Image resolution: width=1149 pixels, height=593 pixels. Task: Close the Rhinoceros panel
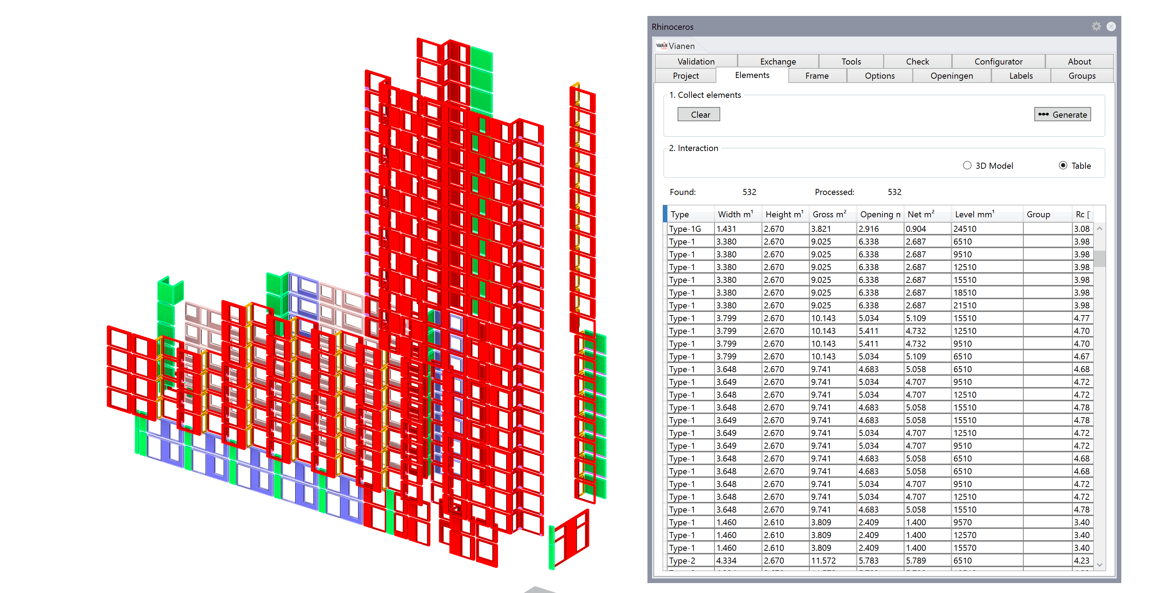coord(1111,27)
